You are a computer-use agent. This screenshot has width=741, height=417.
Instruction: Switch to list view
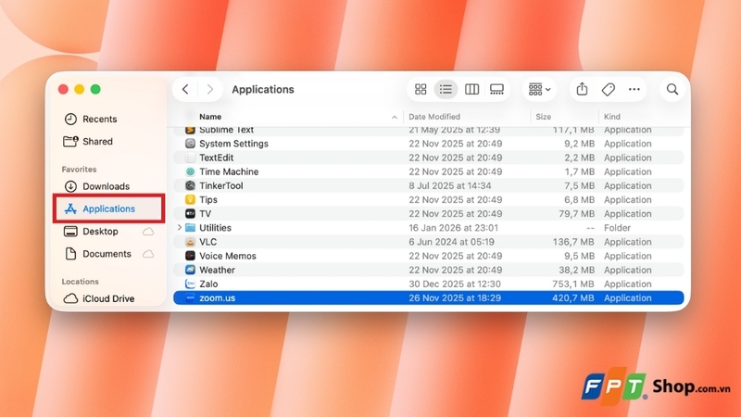(446, 89)
